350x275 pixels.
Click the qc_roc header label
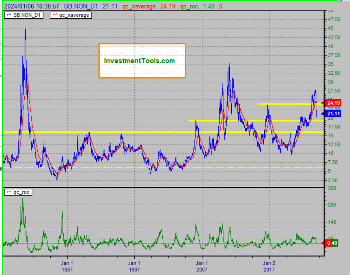(189, 6)
